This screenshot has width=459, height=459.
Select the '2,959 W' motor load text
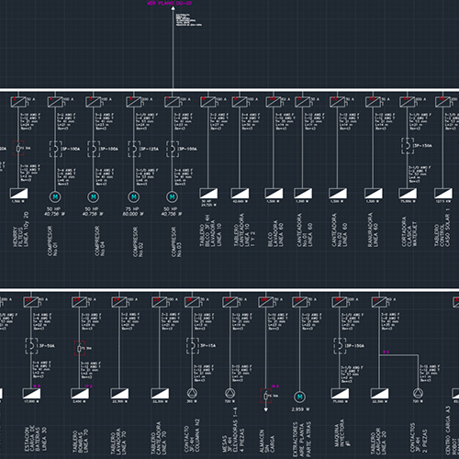pyautogui.click(x=300, y=409)
